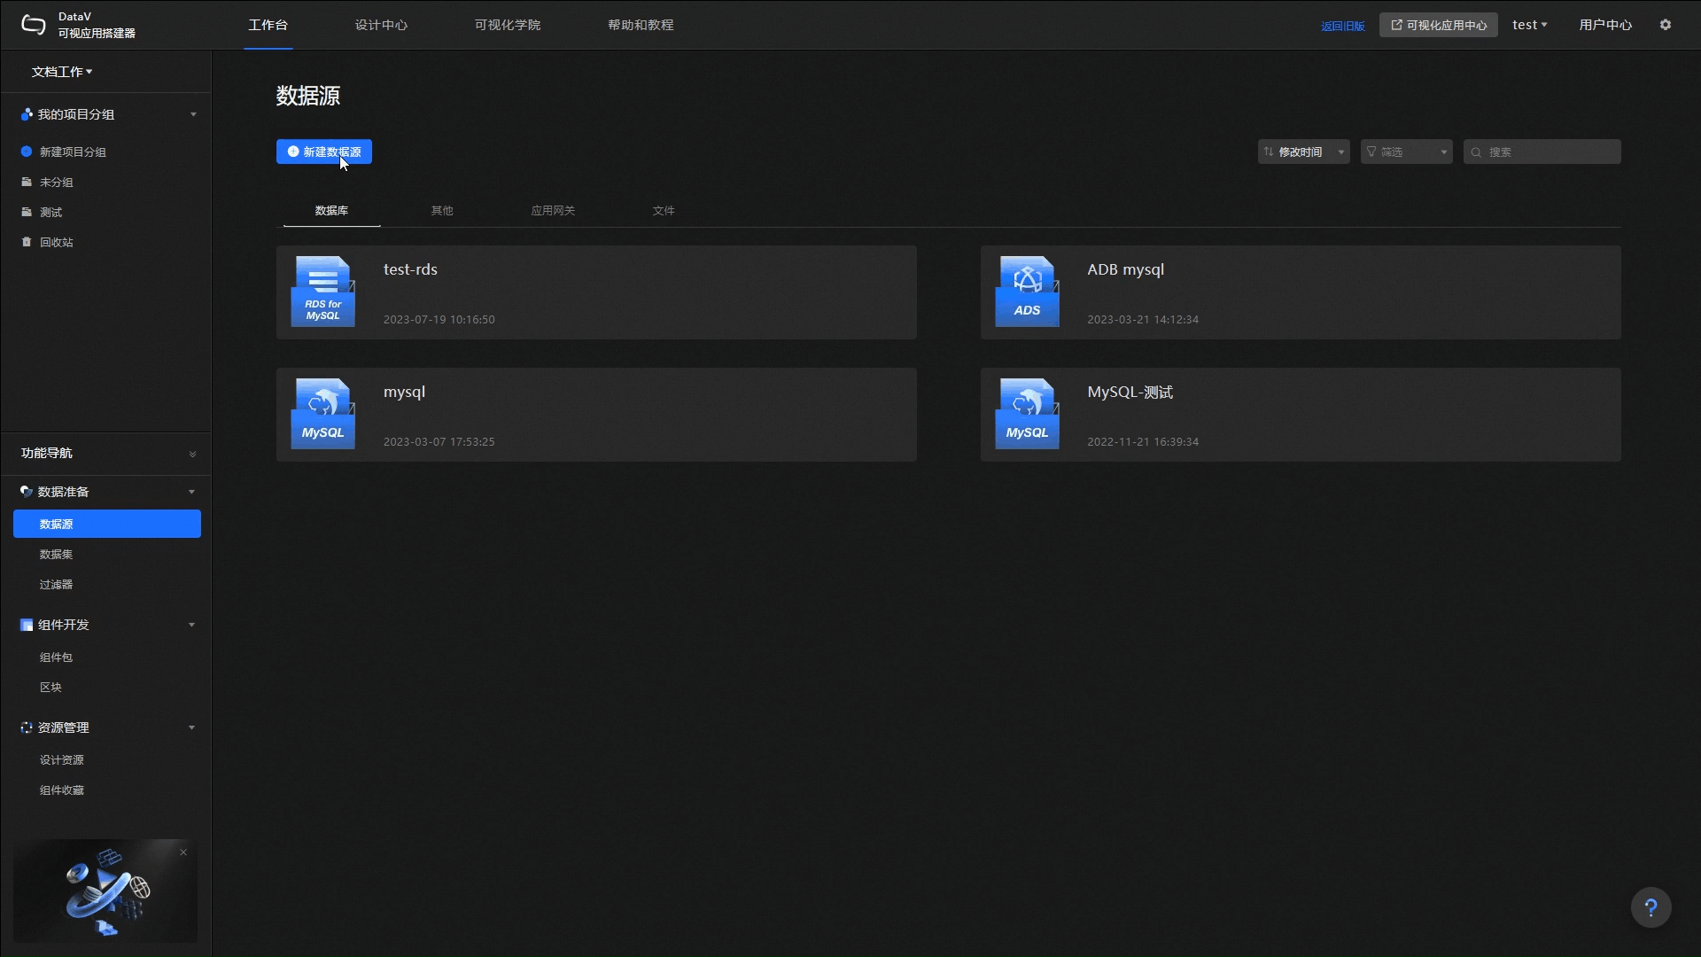Click the 组件开发 section icon
This screenshot has width=1701, height=957.
[27, 625]
